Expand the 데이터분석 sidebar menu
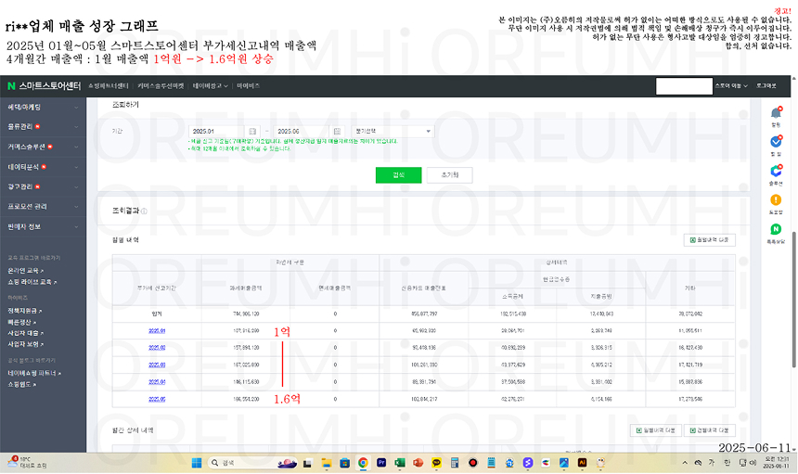This screenshot has width=798, height=474. (43, 167)
